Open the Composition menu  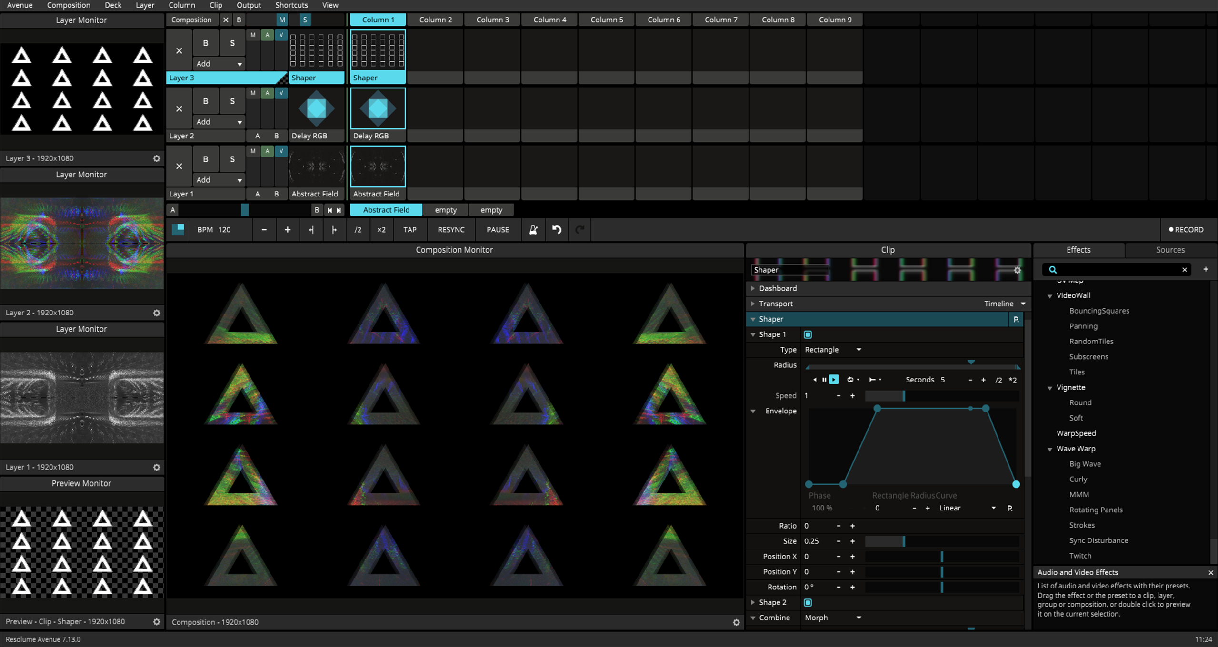pos(69,5)
